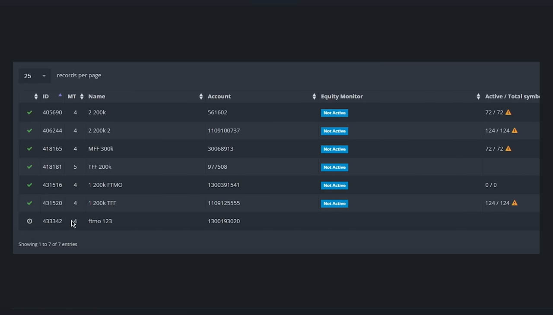The image size is (553, 315).
Task: Click Not Active badge for 2 200k 2
Action: point(334,131)
